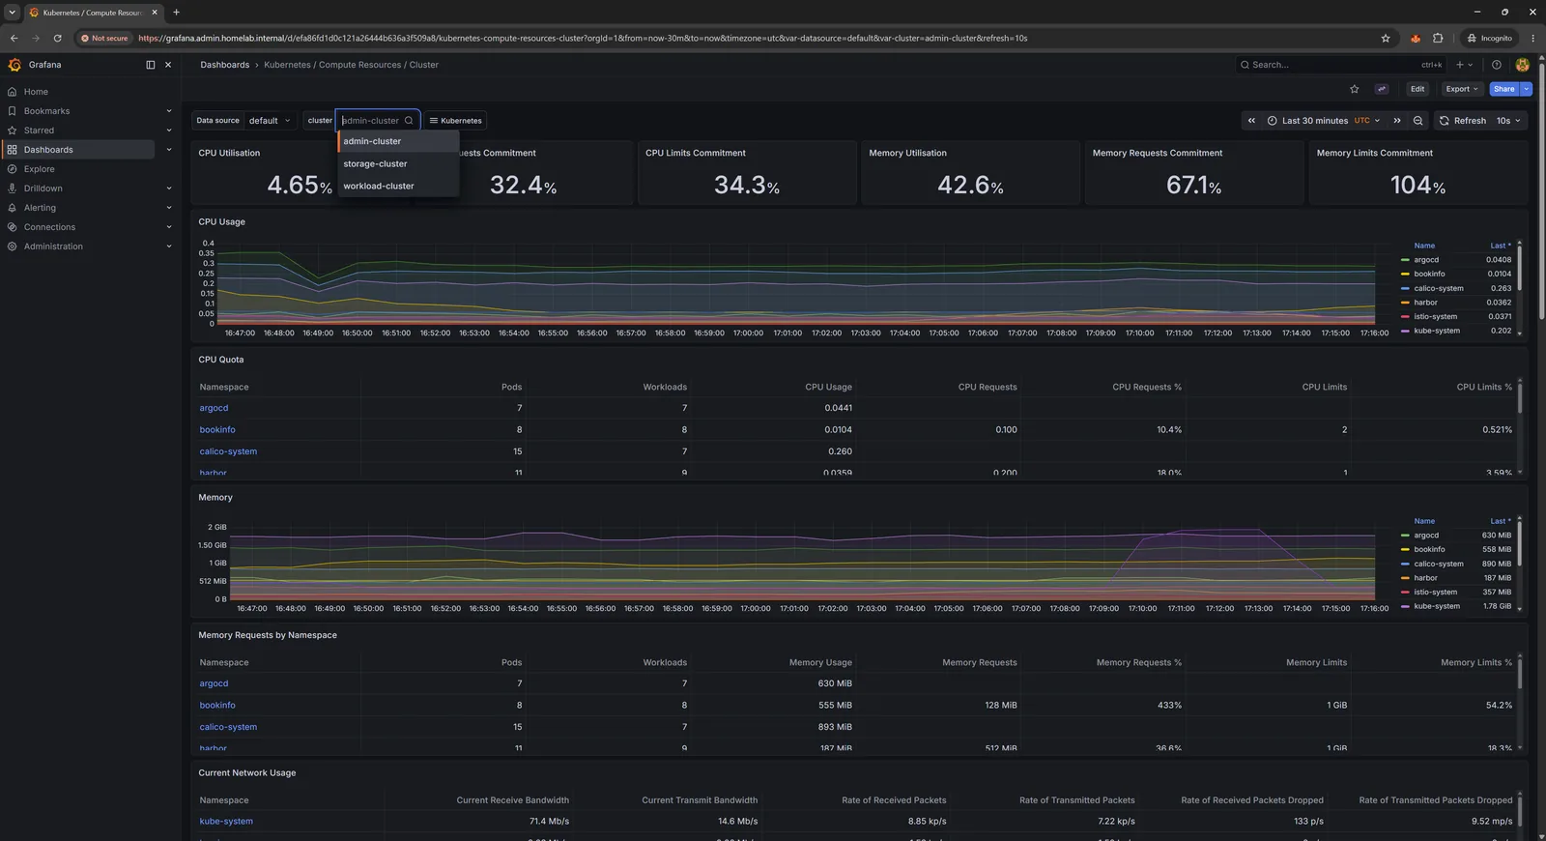Screen dimensions: 1546x841
Task: Toggle bookinfo series in Memory legend
Action: click(x=1429, y=549)
